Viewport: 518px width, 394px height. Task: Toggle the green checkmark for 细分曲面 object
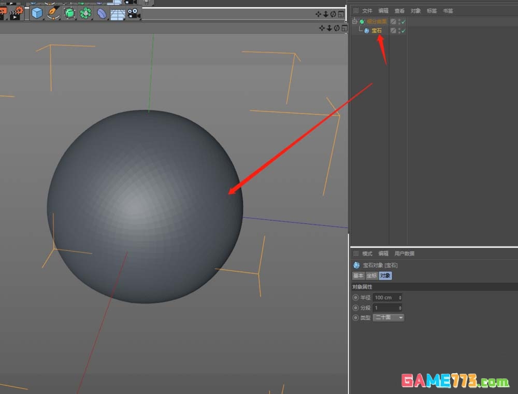point(403,22)
